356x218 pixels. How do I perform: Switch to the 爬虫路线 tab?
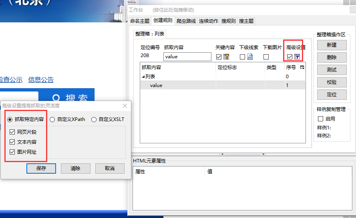click(x=186, y=21)
